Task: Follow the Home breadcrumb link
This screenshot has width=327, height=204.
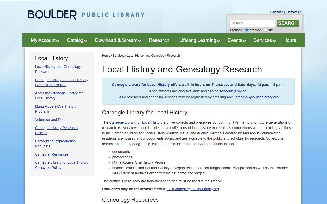Action: [106, 56]
